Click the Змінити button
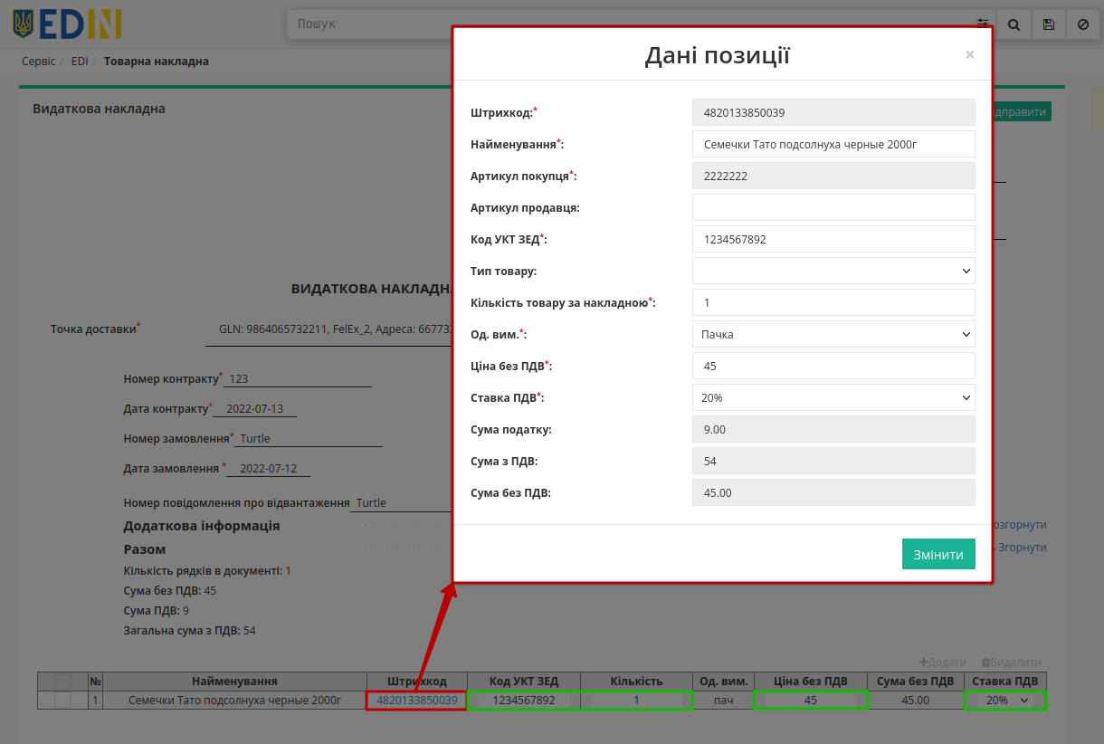This screenshot has height=744, width=1104. pos(938,554)
